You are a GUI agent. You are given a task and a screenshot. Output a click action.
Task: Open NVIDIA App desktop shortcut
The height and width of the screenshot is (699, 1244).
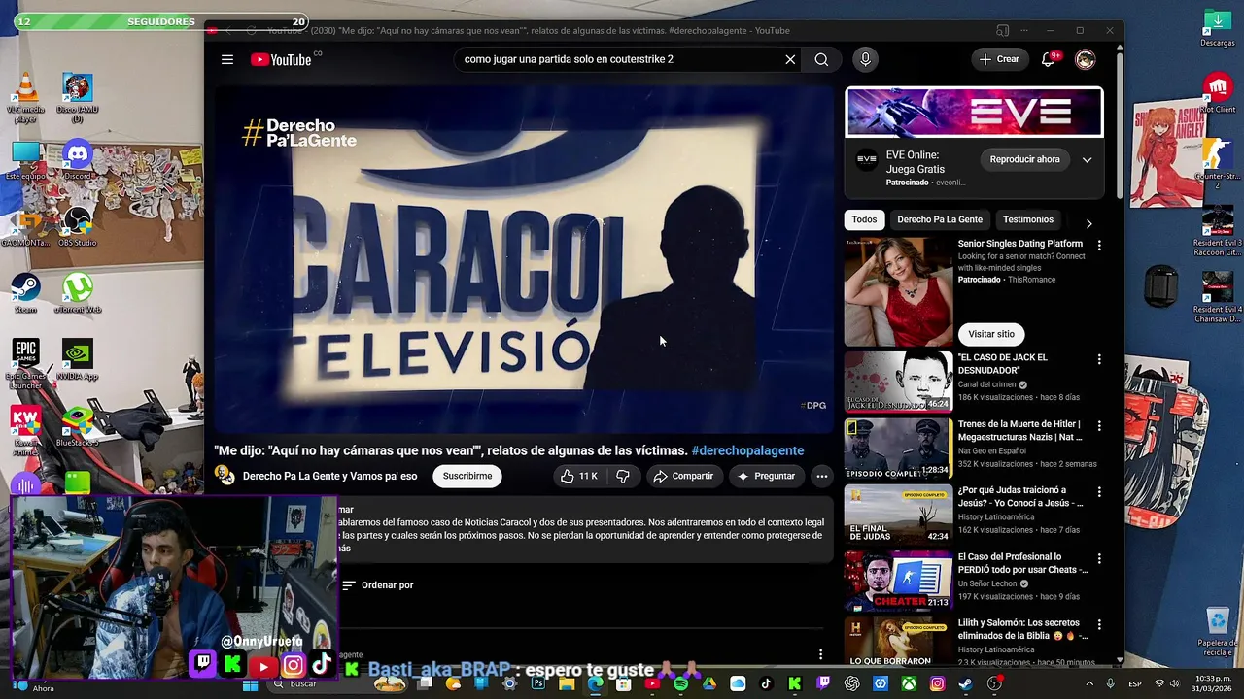click(x=77, y=360)
